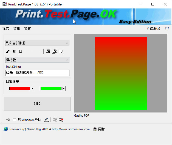Click the grayed zoom mouse icon
The width and height of the screenshot is (172, 145).
coord(55,120)
